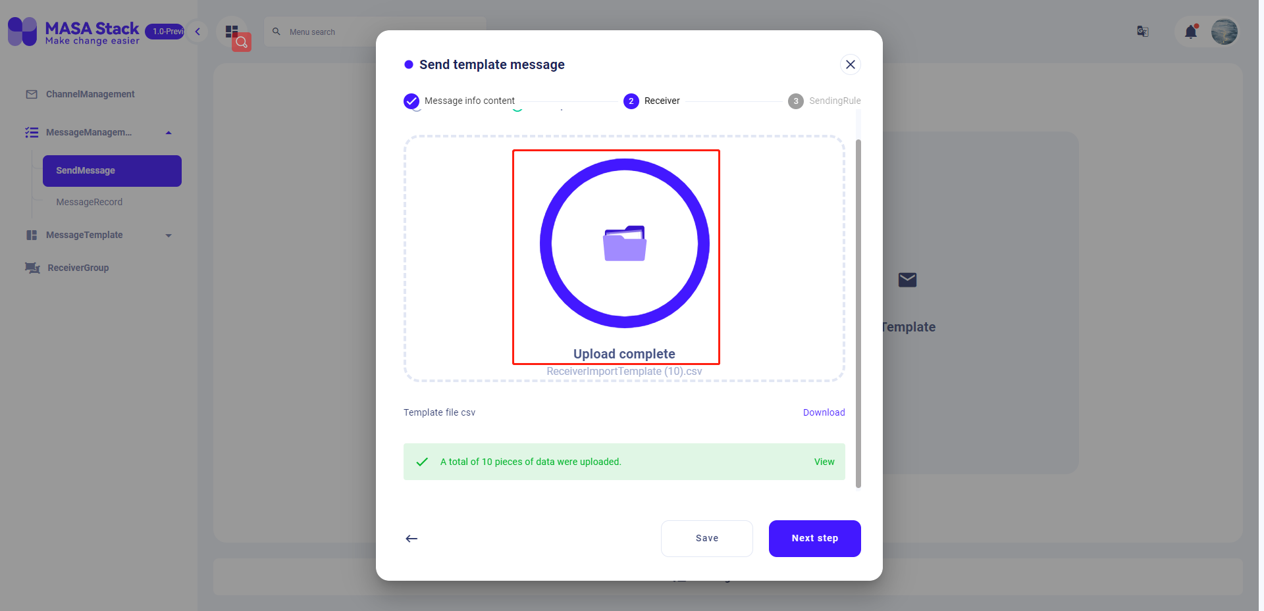The image size is (1264, 611).
Task: Go to the Message info content step
Action: click(460, 101)
